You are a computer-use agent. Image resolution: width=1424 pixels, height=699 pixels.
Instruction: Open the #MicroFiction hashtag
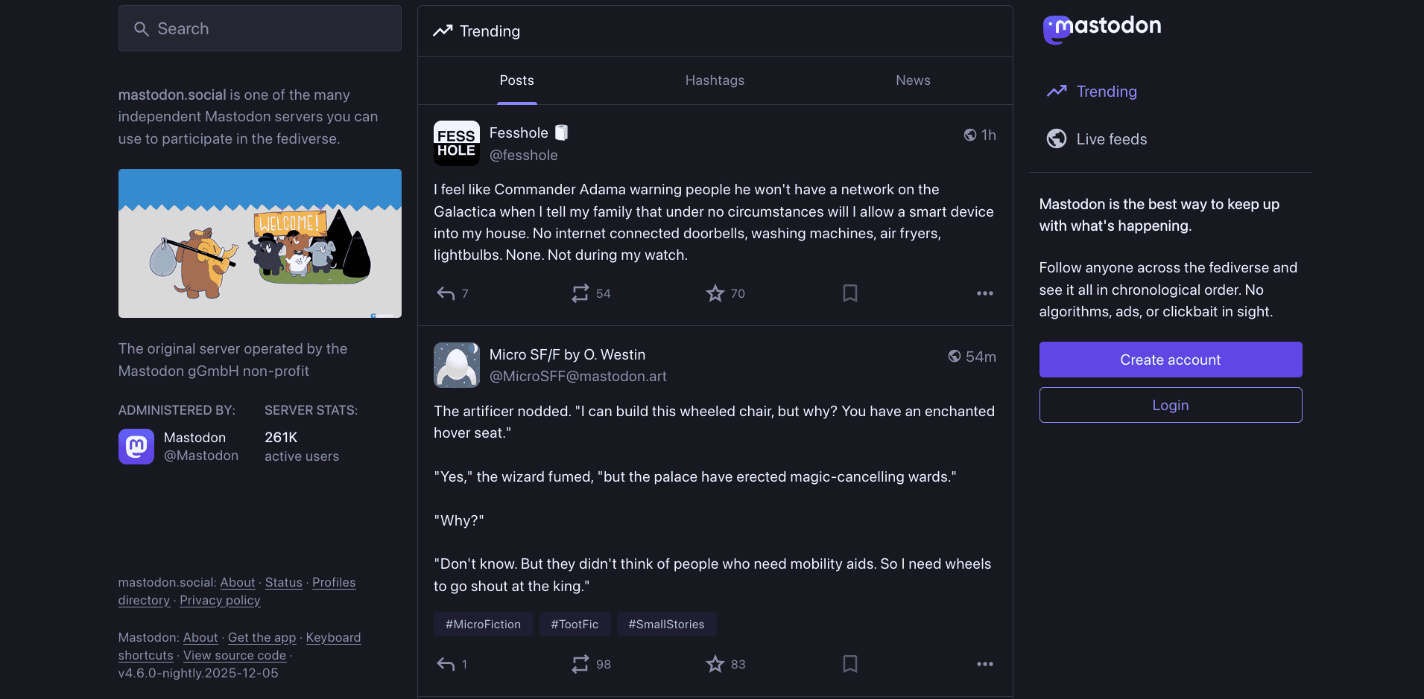483,624
